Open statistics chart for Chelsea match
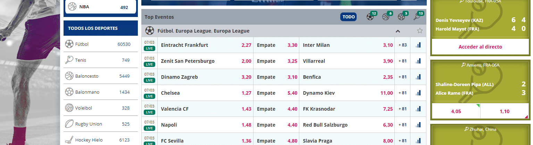This screenshot has width=533, height=145. [x=418, y=93]
